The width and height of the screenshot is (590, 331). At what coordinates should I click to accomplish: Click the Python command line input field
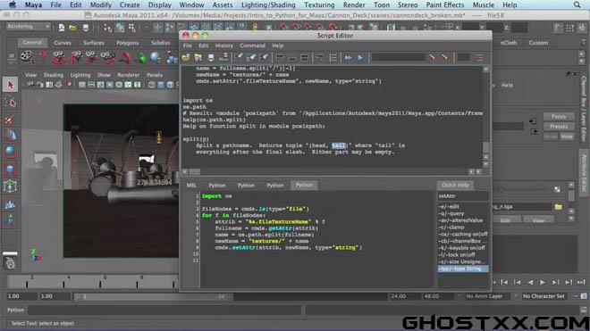point(164,310)
